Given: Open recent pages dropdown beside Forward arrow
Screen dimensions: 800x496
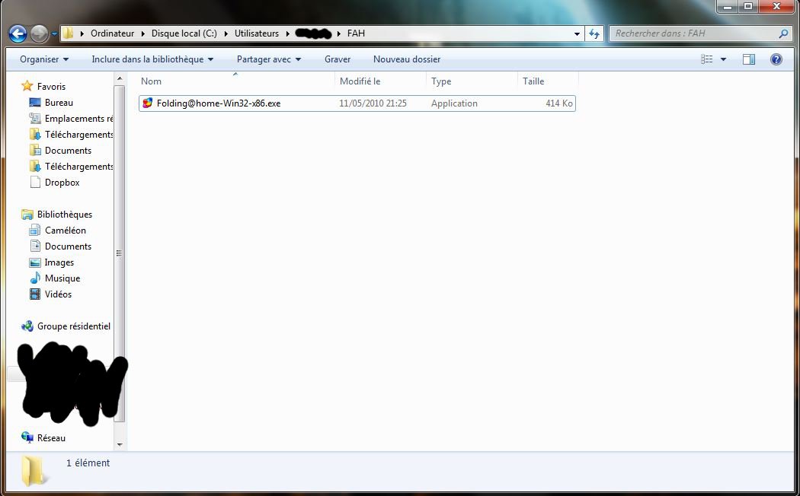Looking at the screenshot, I should click(54, 34).
